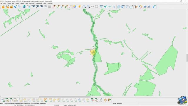The height and width of the screenshot is (106, 188).
Task: Open the Файл menu
Action: (x=4, y=3)
